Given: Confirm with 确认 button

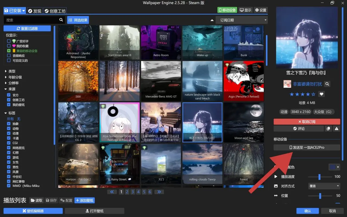Looking at the screenshot, I should tap(308, 211).
